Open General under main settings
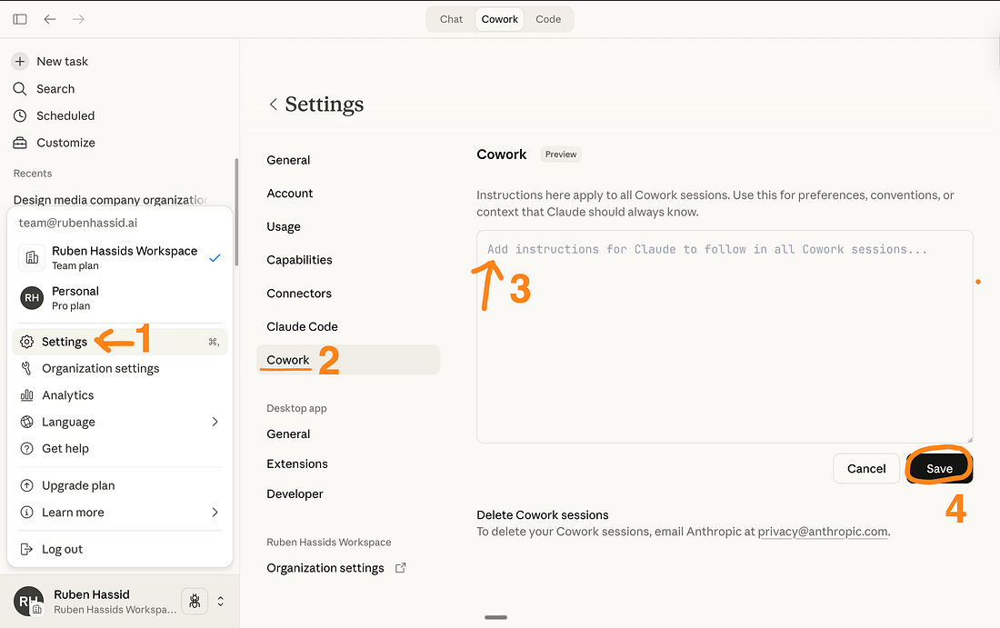1000x628 pixels. click(288, 160)
